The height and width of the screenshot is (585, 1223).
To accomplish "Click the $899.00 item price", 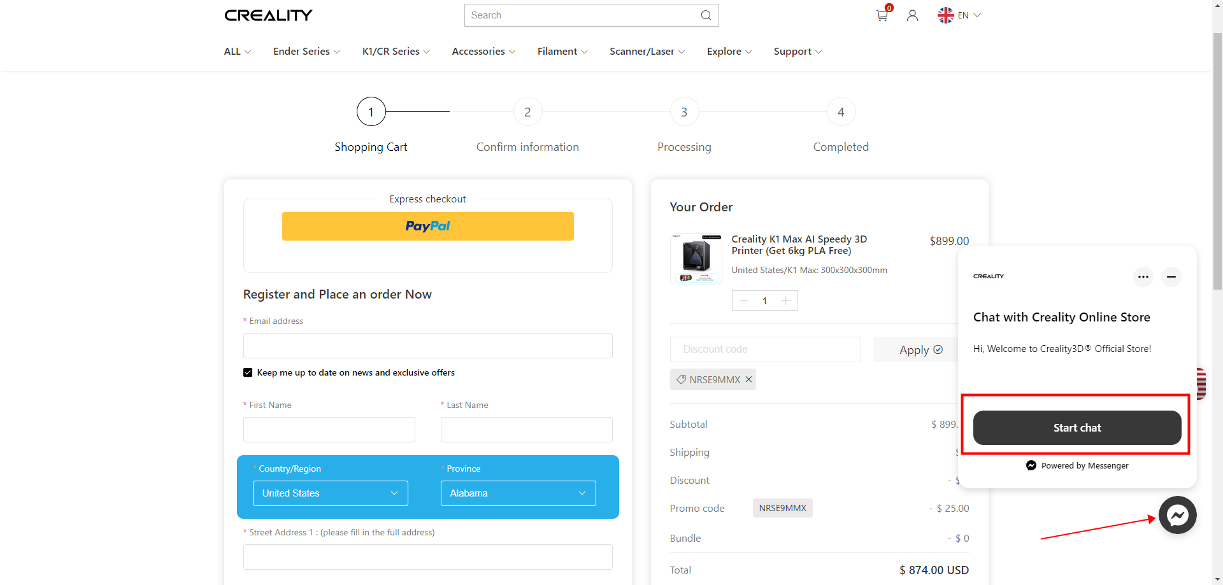I will click(949, 241).
